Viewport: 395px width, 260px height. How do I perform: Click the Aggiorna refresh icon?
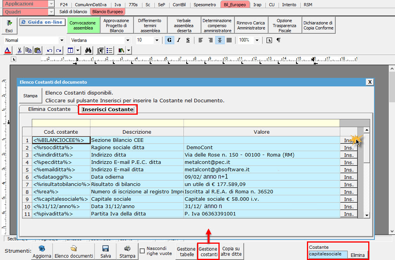click(x=42, y=251)
